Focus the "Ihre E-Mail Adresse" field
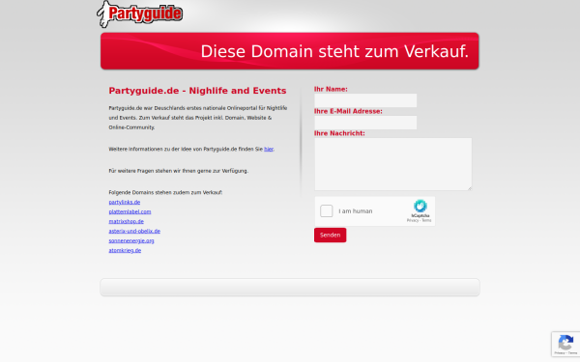Screen dimensions: 580x362 click(x=365, y=123)
